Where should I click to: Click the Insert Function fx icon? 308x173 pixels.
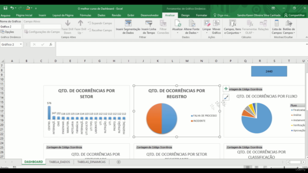[x=51, y=45]
